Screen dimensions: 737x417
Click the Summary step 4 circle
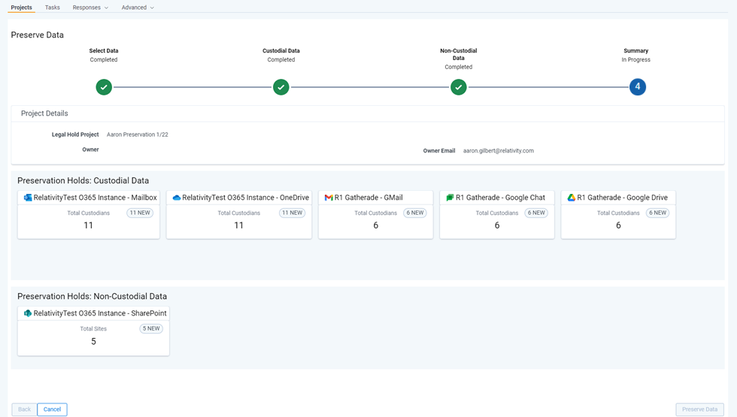tap(638, 86)
